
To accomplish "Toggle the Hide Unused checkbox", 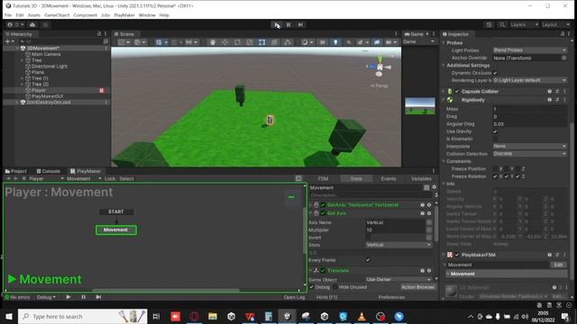I will tap(334, 287).
